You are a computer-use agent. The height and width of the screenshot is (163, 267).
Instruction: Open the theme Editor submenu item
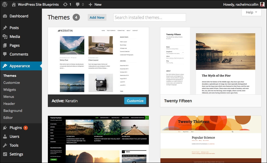click(8, 118)
